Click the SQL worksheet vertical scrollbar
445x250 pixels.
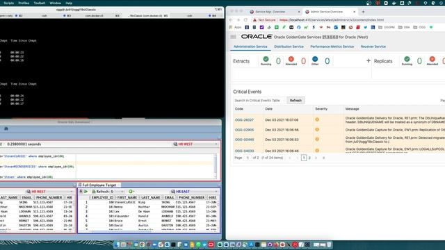[216, 166]
